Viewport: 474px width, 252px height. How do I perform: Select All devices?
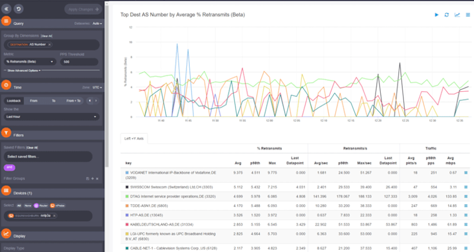[19, 206]
